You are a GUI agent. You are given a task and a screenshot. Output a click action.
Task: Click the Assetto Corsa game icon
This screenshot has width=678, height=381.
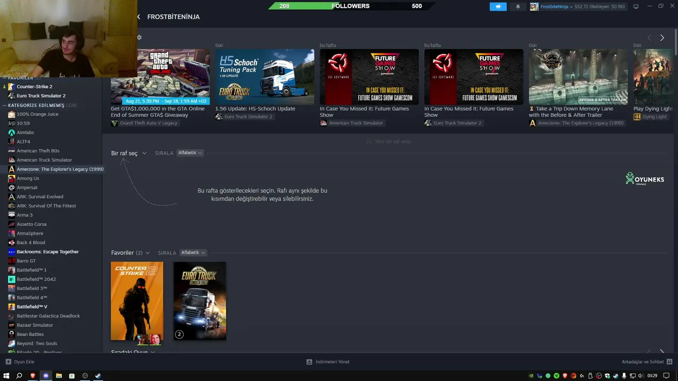pyautogui.click(x=11, y=224)
